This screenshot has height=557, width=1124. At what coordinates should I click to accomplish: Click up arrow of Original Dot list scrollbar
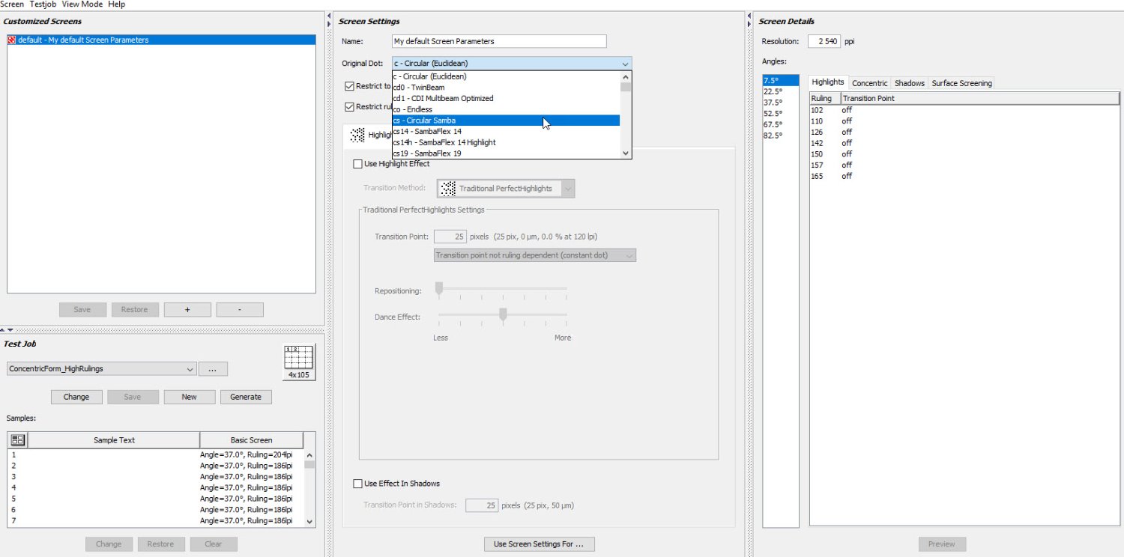click(626, 76)
